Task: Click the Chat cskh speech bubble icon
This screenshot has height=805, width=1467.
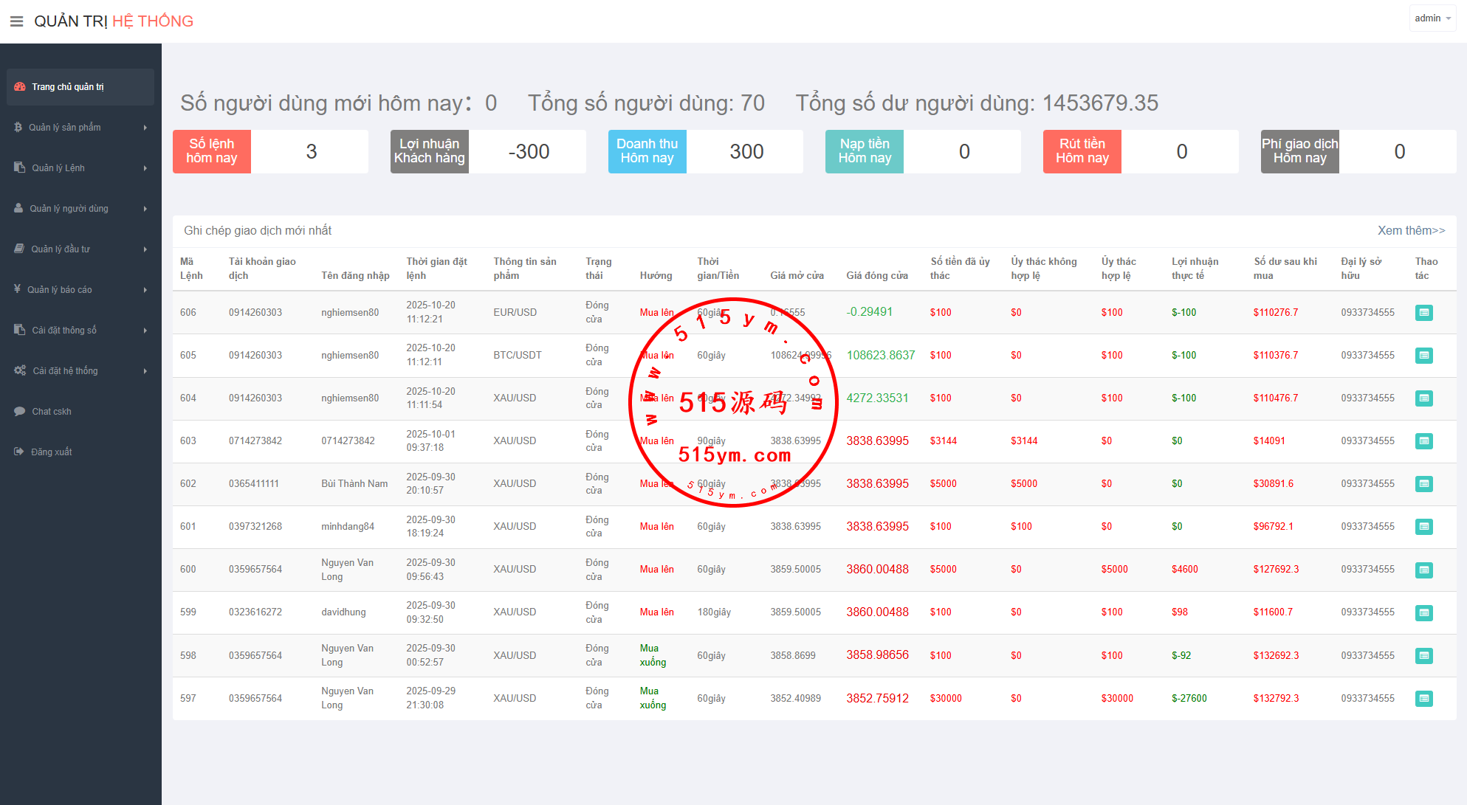Action: (x=20, y=412)
